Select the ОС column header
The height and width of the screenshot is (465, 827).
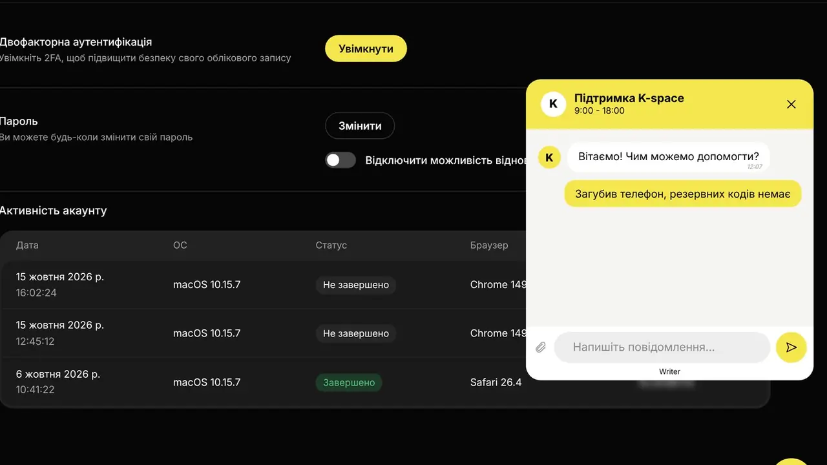180,245
